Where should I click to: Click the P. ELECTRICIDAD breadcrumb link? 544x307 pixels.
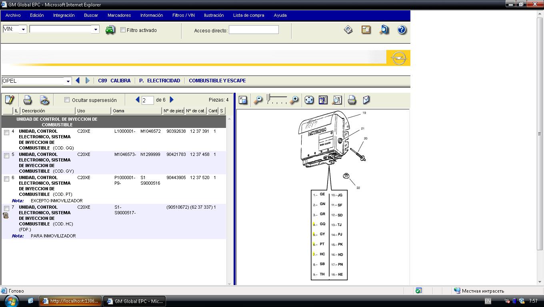click(x=160, y=81)
